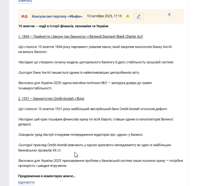Viewport: 222px width, 186px height.
Task: Click the comment rating counter 0
Action: click(x=169, y=15)
